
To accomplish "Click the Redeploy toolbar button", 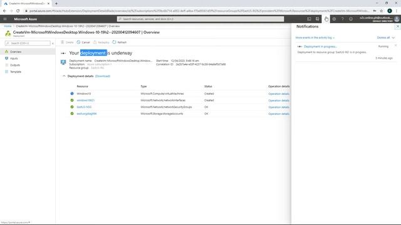I will pyautogui.click(x=101, y=42).
